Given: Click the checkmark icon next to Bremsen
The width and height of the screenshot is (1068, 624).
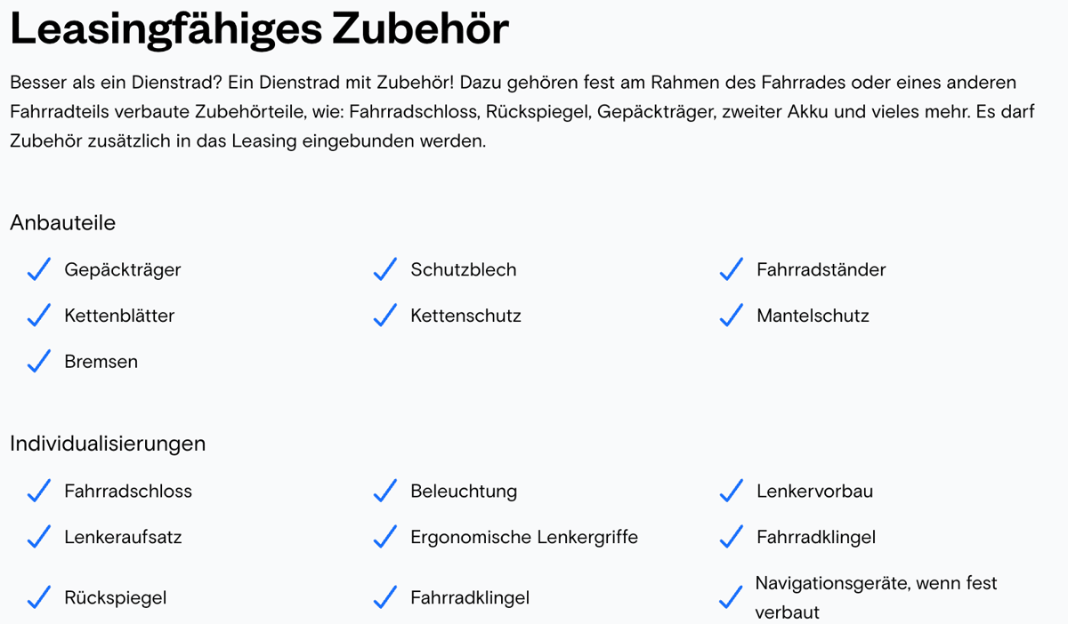Looking at the screenshot, I should 39,362.
